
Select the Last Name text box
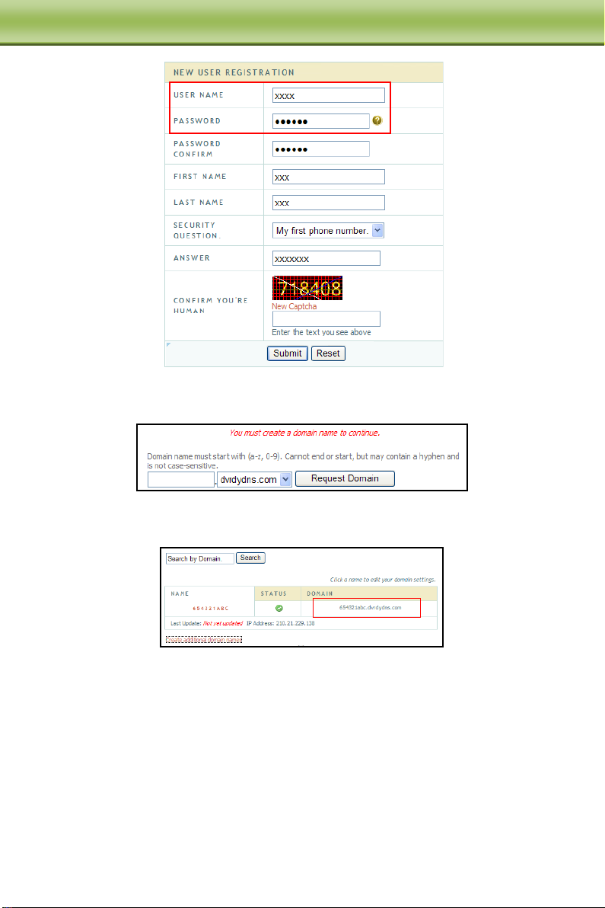click(x=328, y=203)
